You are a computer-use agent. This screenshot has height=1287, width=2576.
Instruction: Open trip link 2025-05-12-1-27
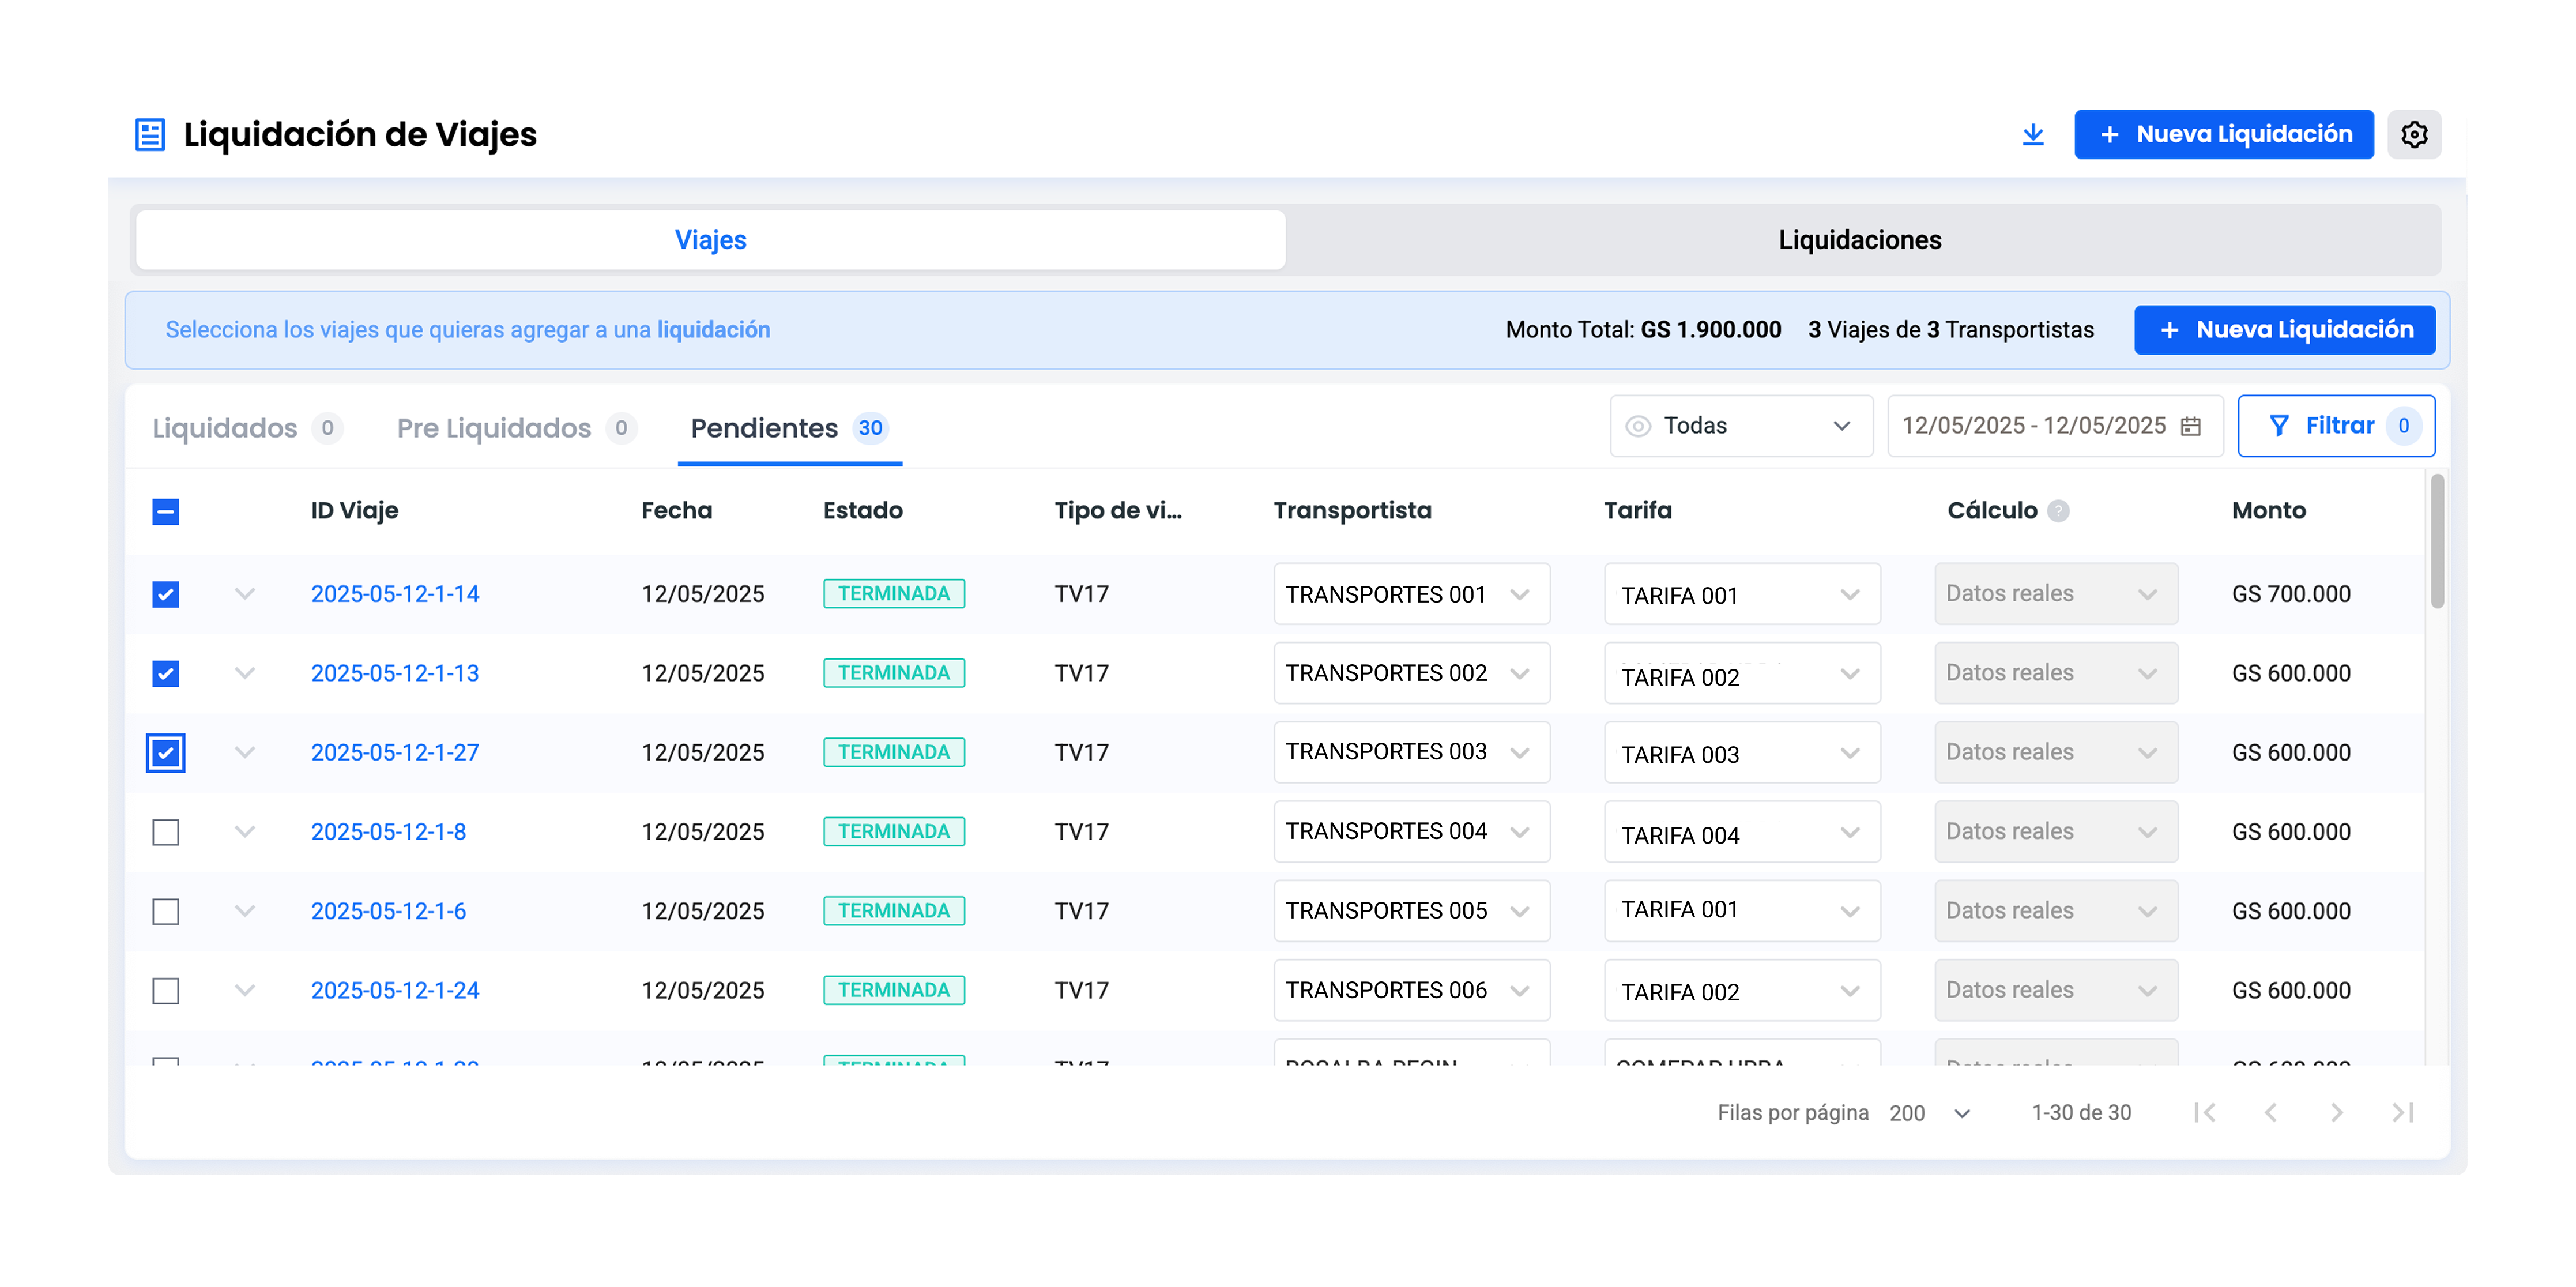point(395,752)
